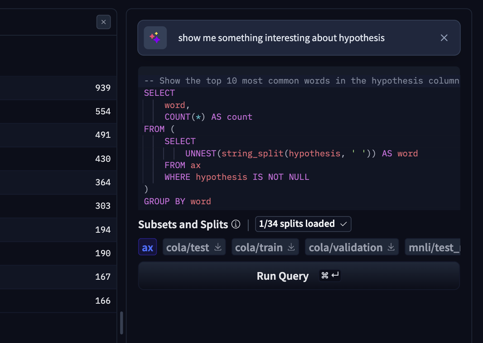The width and height of the screenshot is (483, 343).
Task: Select the ax split chip
Action: pyautogui.click(x=147, y=247)
